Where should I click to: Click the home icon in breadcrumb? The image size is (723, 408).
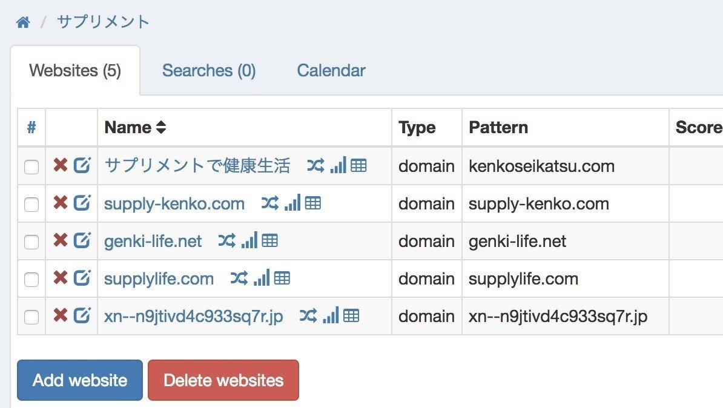23,22
